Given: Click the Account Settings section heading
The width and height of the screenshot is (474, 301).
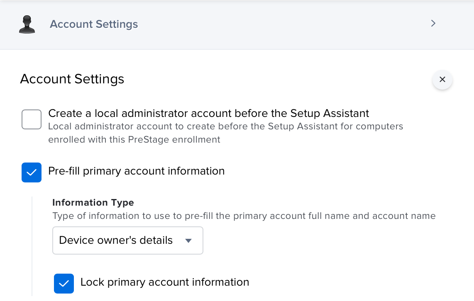Looking at the screenshot, I should pos(72,79).
